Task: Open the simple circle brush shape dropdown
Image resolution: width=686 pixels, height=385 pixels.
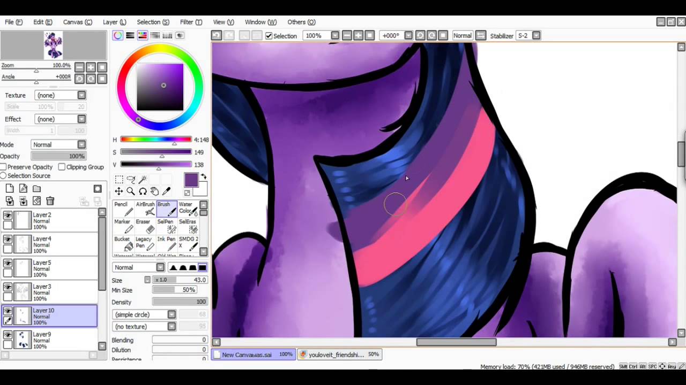Action: (144, 314)
